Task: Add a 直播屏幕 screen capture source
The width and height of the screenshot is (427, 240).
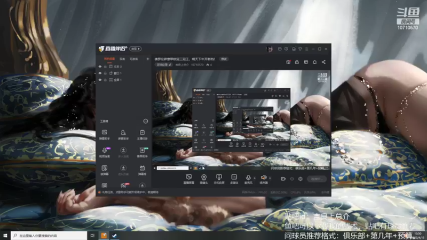Action: [x=188, y=179]
